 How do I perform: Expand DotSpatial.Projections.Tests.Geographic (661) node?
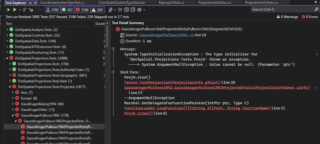click(x=10, y=75)
